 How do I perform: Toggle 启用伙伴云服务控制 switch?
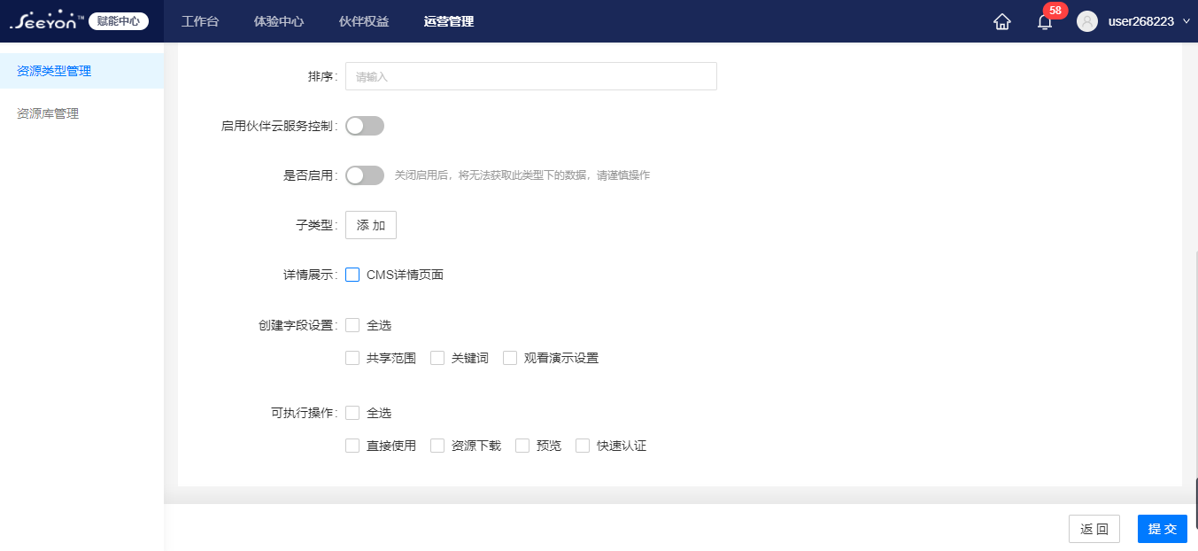pos(365,126)
